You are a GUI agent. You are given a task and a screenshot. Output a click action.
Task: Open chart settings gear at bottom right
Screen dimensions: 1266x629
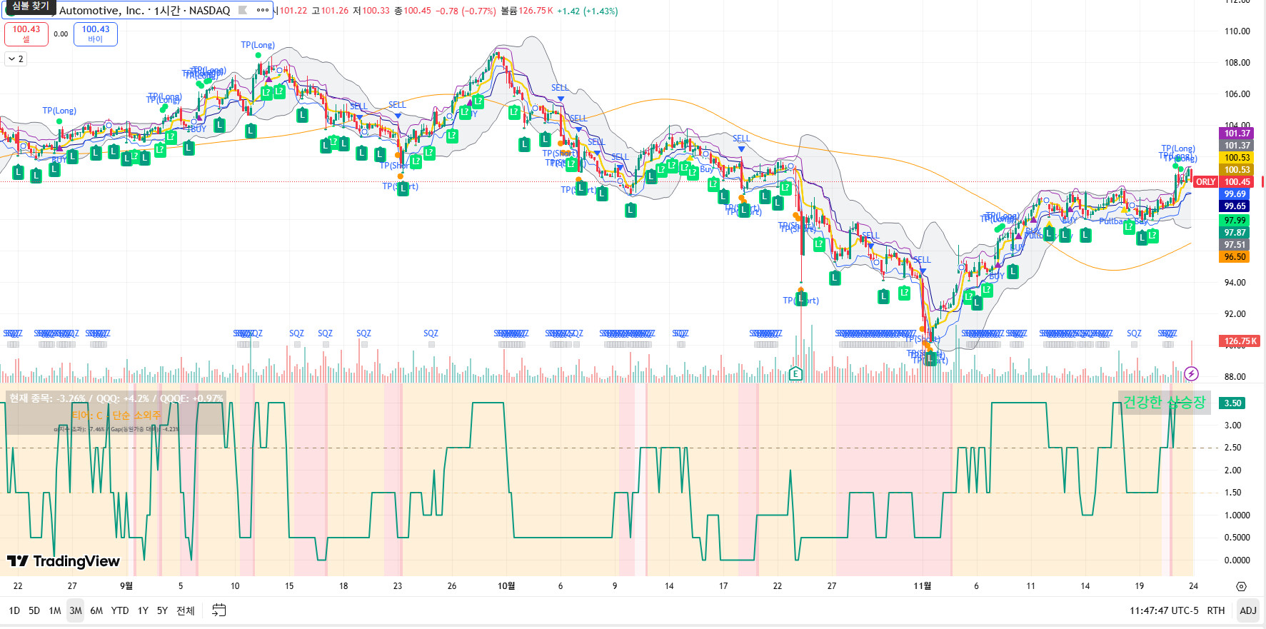(1241, 586)
